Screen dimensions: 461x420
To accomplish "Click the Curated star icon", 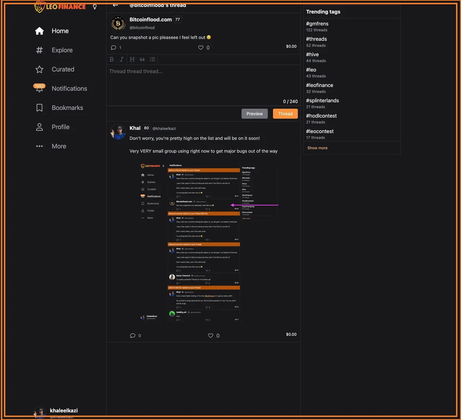I will [39, 69].
